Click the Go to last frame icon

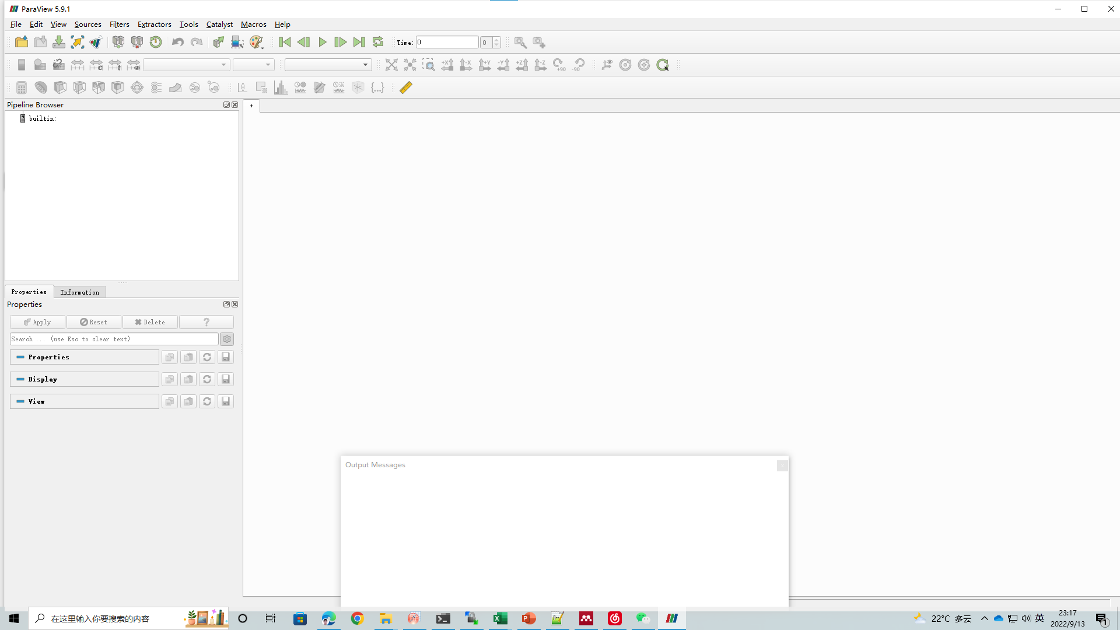click(x=359, y=43)
